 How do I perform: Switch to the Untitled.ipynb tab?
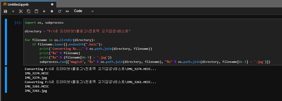click(x=29, y=4)
